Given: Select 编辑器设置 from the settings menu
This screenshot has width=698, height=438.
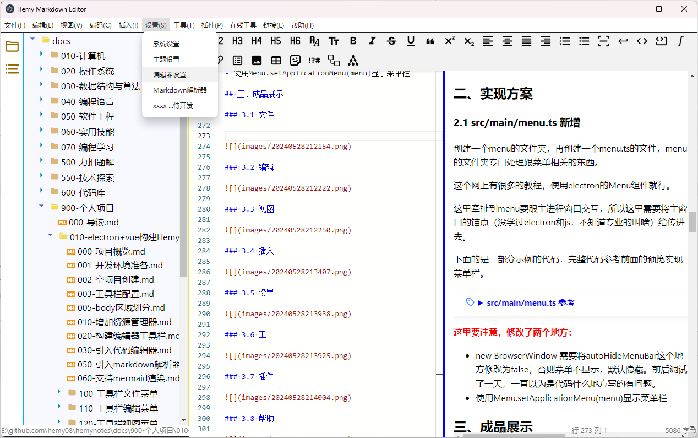Looking at the screenshot, I should (170, 74).
